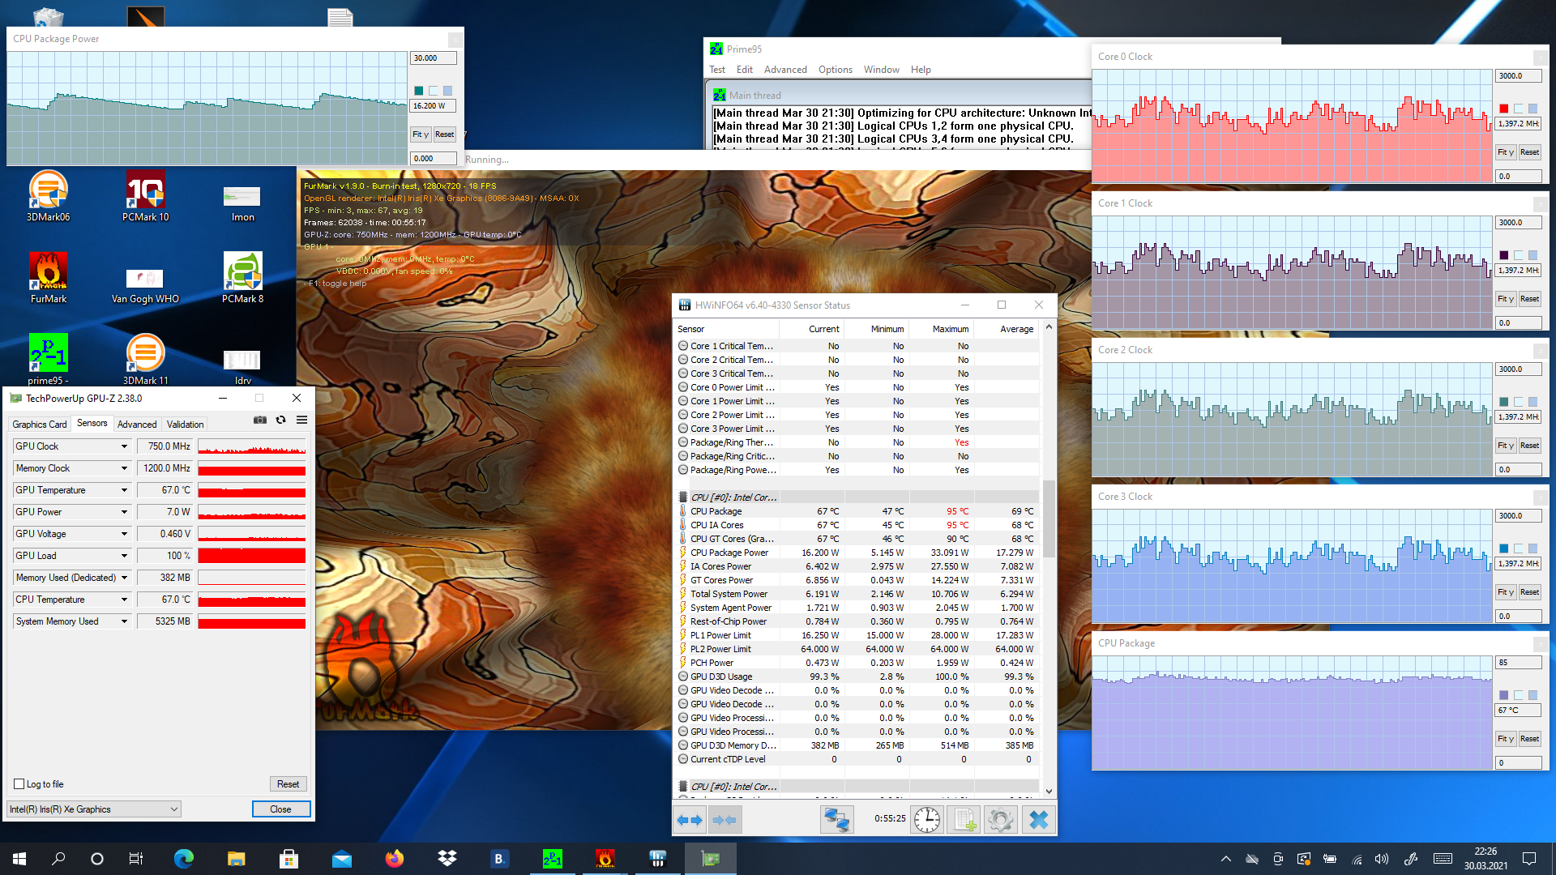The height and width of the screenshot is (875, 1556).
Task: Open Prime95 Advanced menu
Action: [784, 70]
